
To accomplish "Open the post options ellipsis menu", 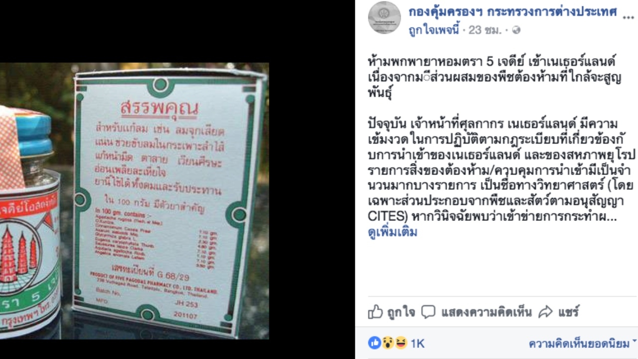I will coord(629,15).
